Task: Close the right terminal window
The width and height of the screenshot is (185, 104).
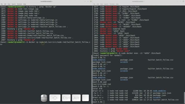Action: [x=183, y=1]
